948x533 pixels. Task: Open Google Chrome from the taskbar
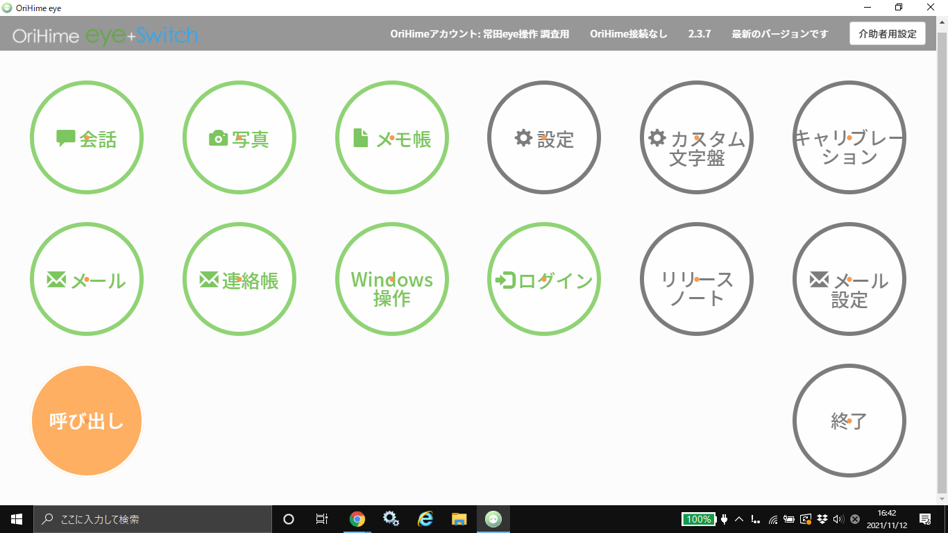pyautogui.click(x=357, y=519)
